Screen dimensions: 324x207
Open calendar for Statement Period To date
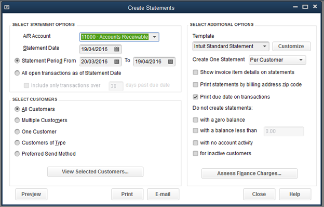[170, 62]
